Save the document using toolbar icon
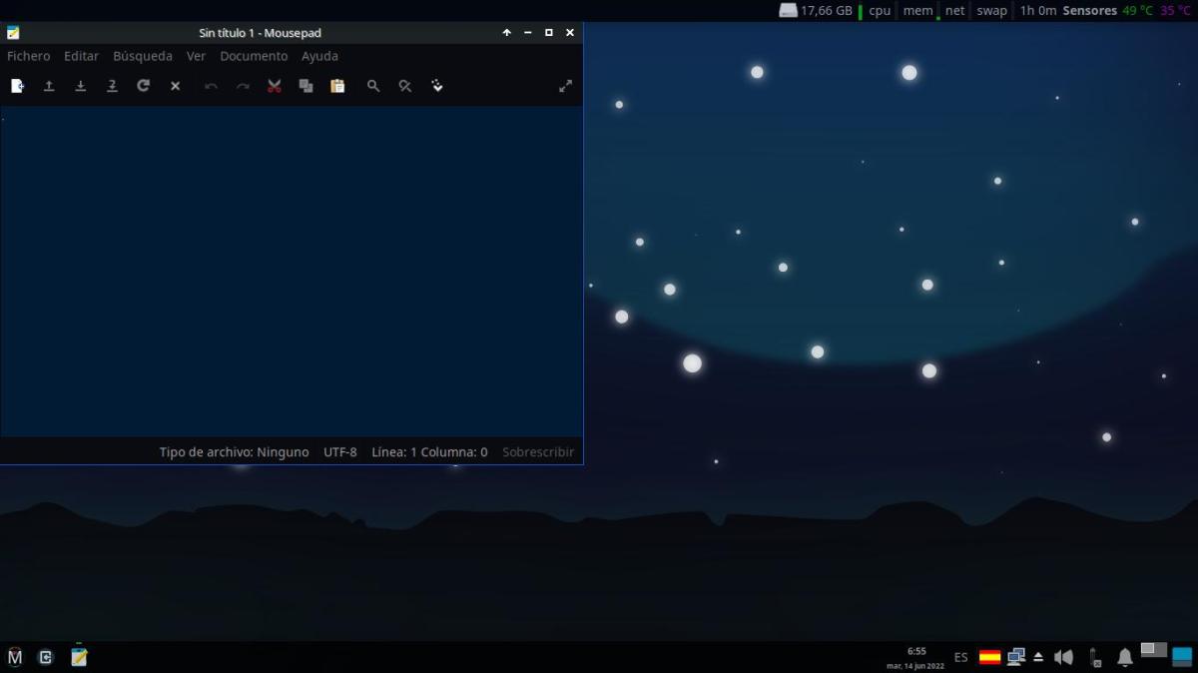 coord(81,87)
